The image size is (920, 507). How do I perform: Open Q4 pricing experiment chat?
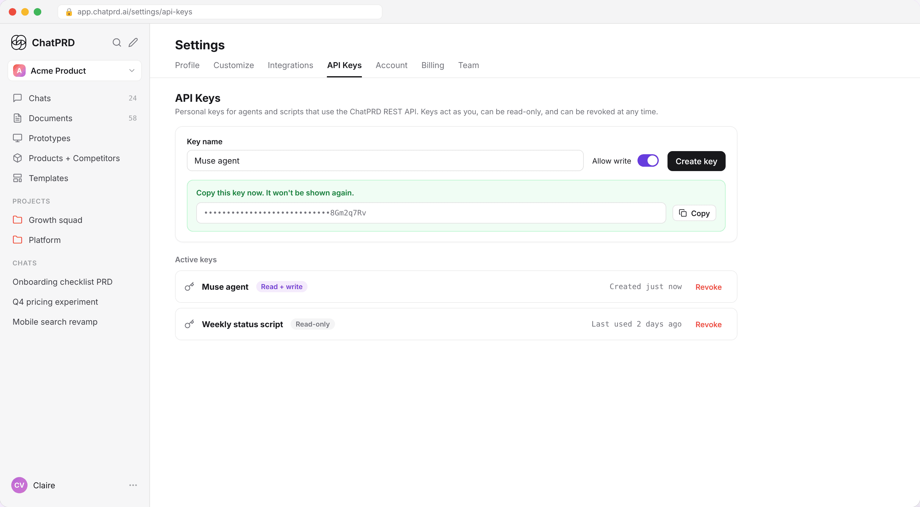pyautogui.click(x=55, y=302)
